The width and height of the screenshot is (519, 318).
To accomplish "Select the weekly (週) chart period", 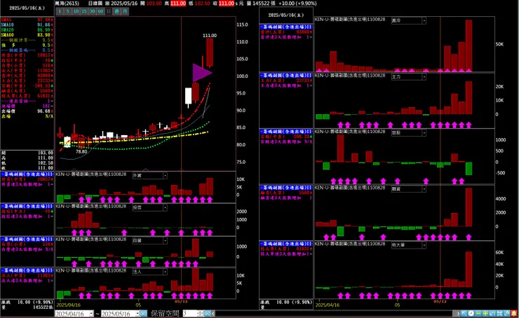I will pyautogui.click(x=117, y=11).
